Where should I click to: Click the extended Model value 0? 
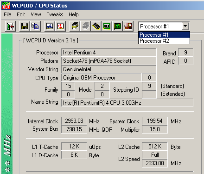click(102, 94)
